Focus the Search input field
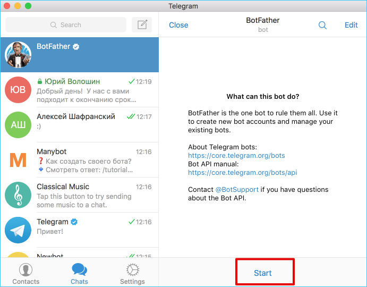367x287 pixels. pyautogui.click(x=66, y=24)
